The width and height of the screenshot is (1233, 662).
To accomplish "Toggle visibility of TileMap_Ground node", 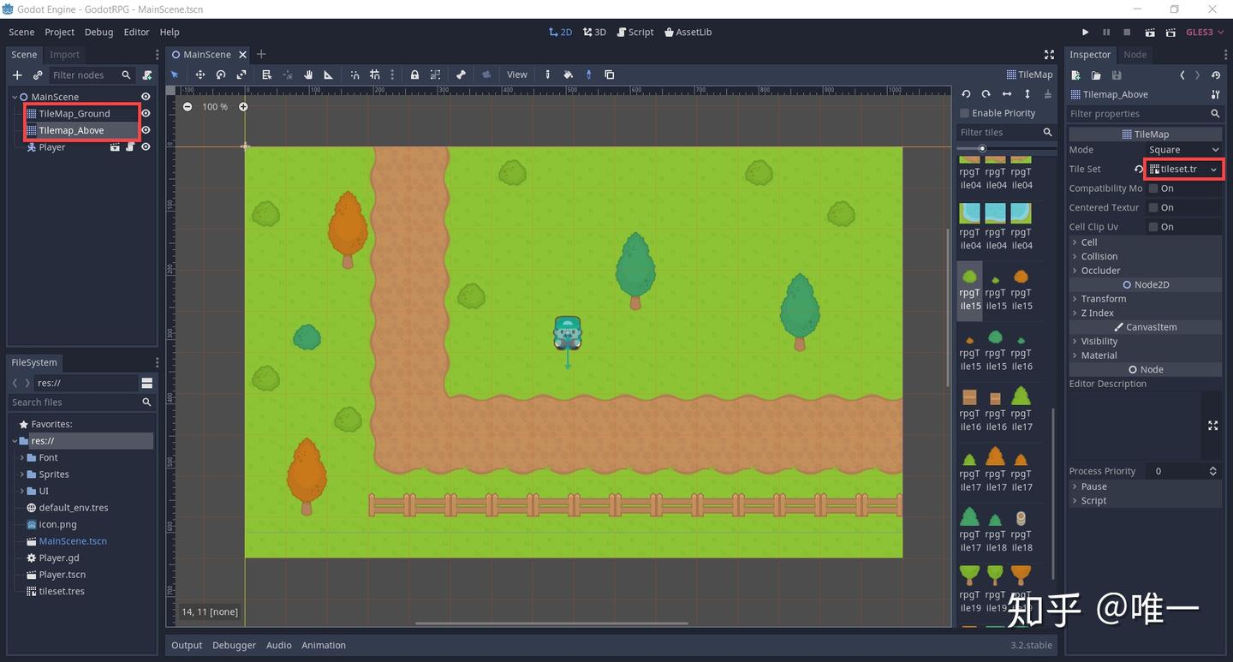I will click(x=146, y=113).
